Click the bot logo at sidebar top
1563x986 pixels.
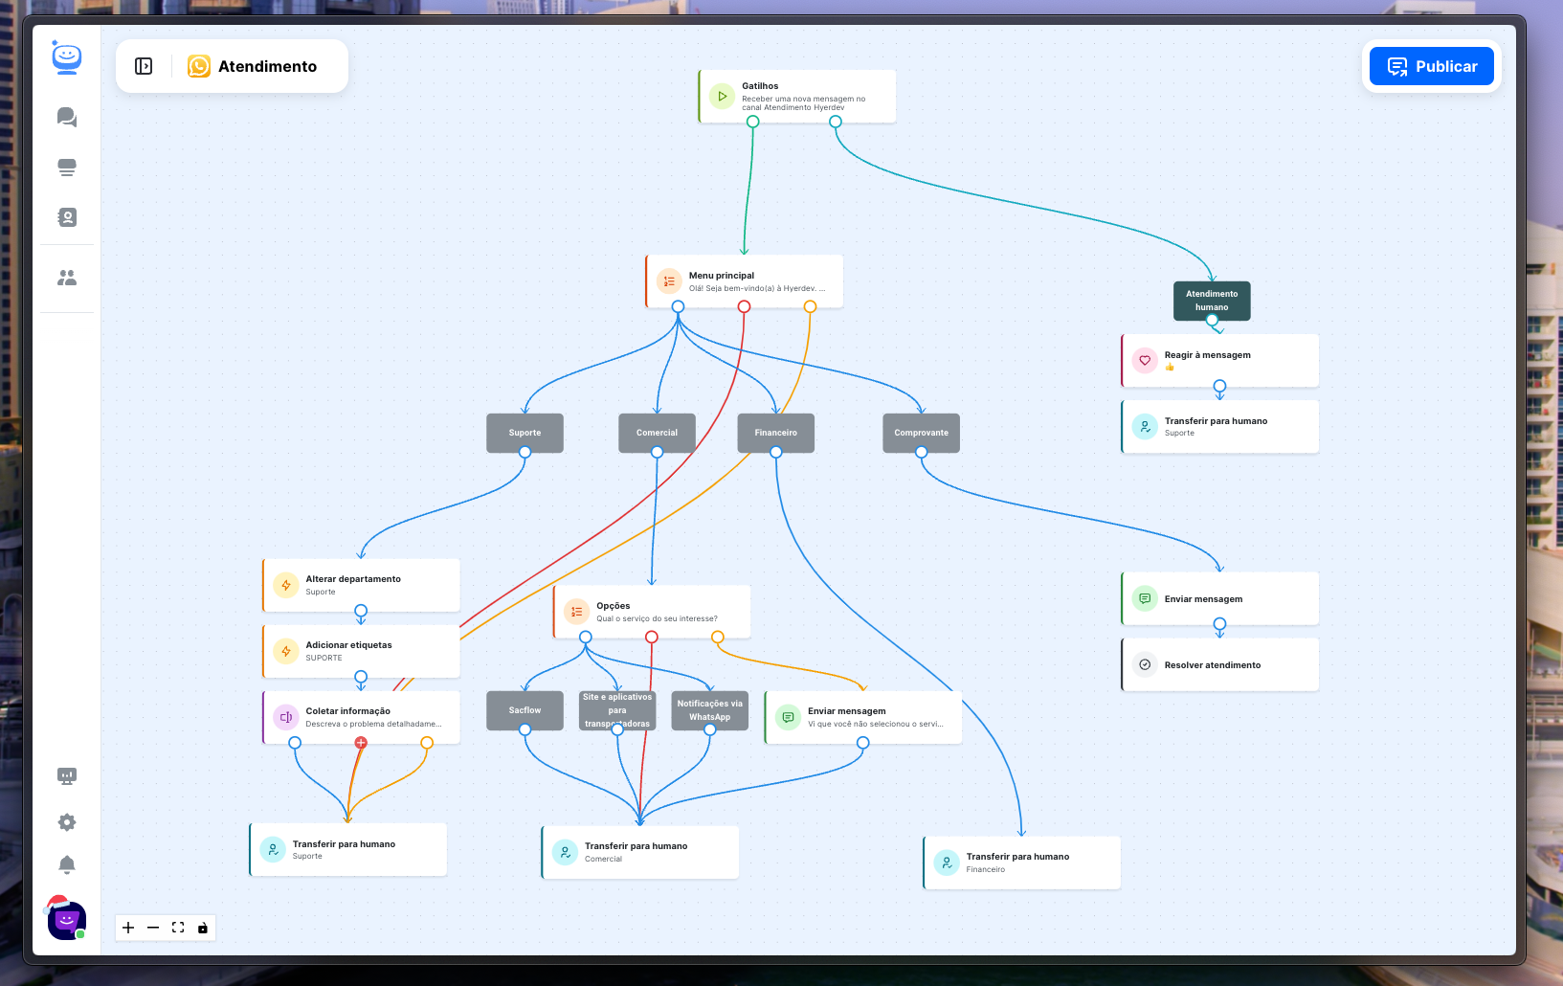coord(67,59)
